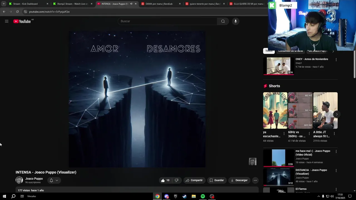
Task: Close the DAMA por manu tab
Action: pyautogui.click(x=180, y=4)
